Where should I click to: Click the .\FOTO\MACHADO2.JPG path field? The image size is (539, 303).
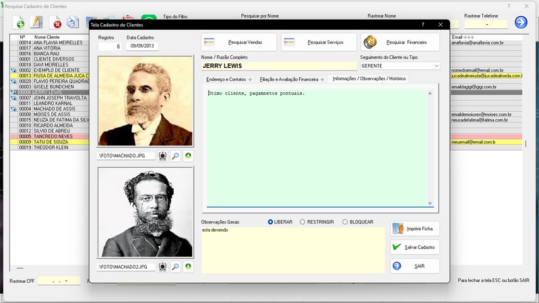pyautogui.click(x=126, y=267)
